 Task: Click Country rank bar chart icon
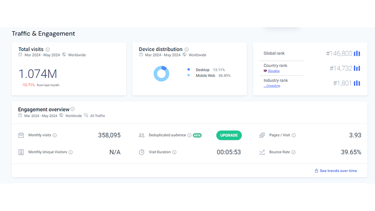(x=357, y=68)
